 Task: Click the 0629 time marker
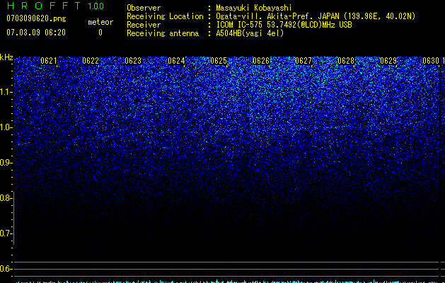point(388,61)
